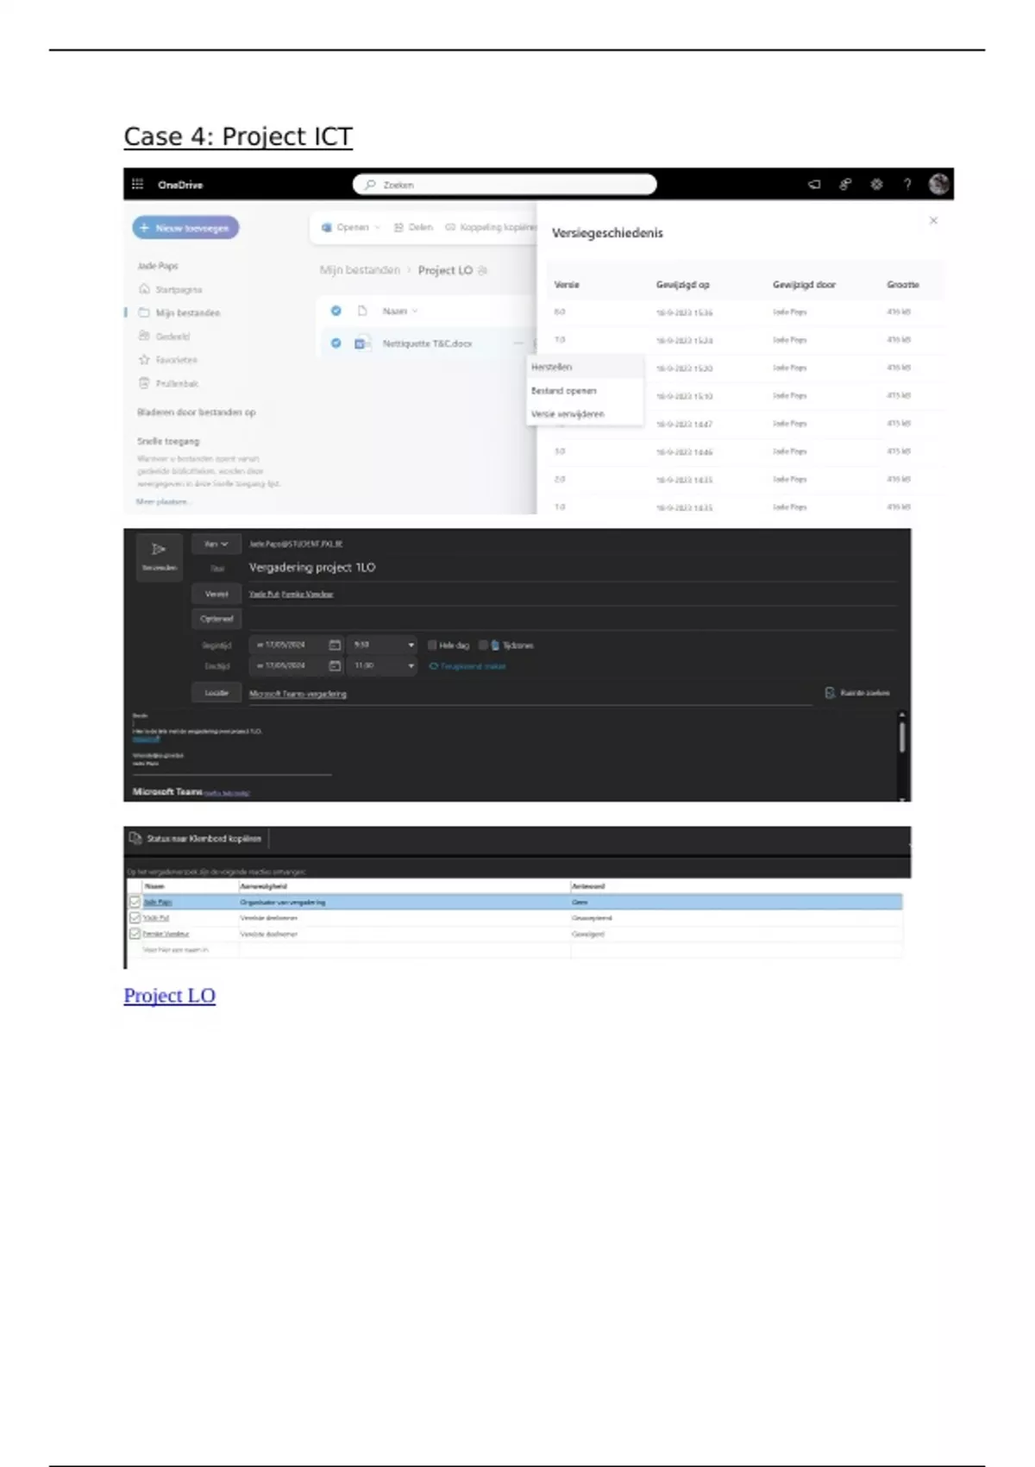Open the Begintijd calendar picker icon
This screenshot has height=1467, width=1035.
[x=335, y=645]
